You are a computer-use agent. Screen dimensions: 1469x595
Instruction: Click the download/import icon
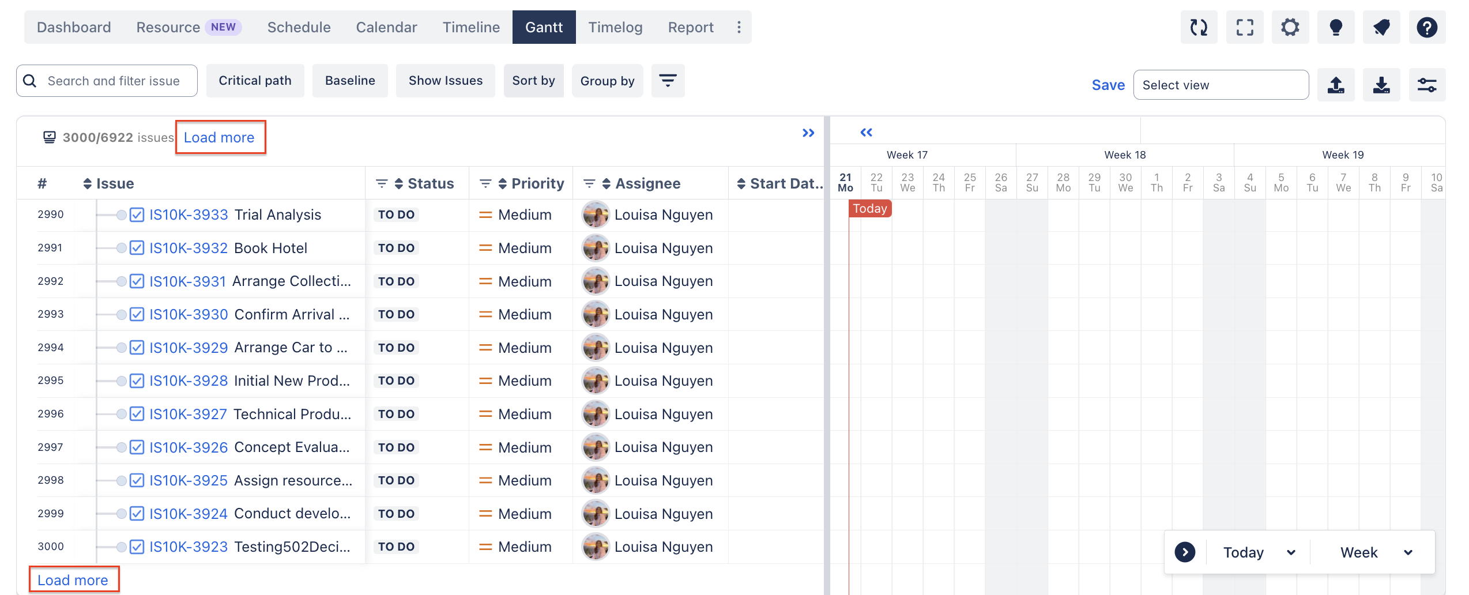(x=1381, y=85)
